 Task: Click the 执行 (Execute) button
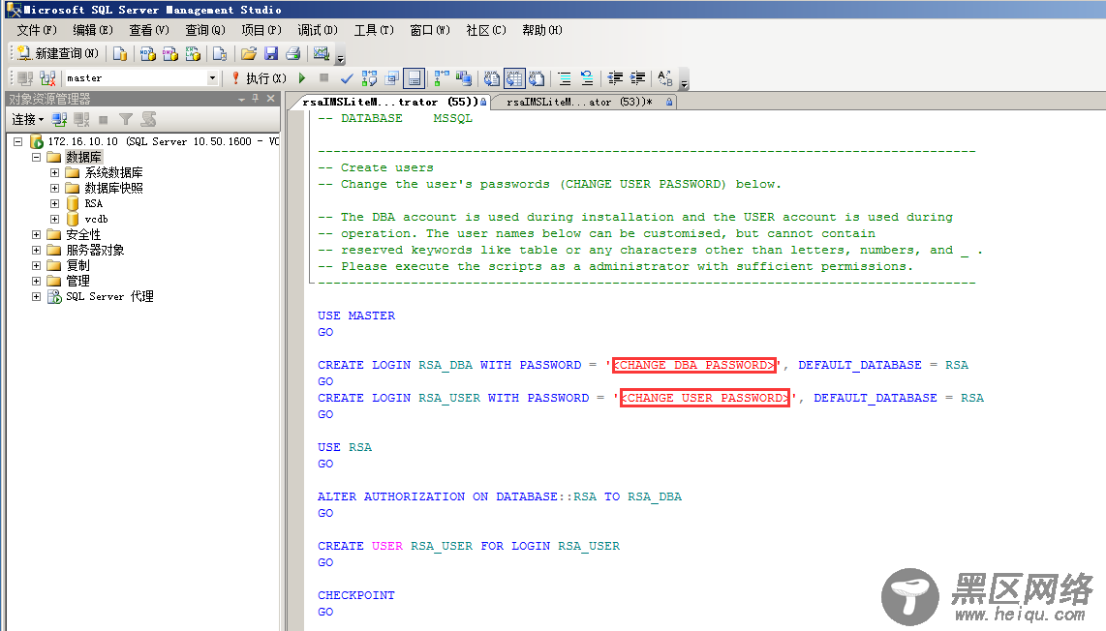(x=259, y=78)
